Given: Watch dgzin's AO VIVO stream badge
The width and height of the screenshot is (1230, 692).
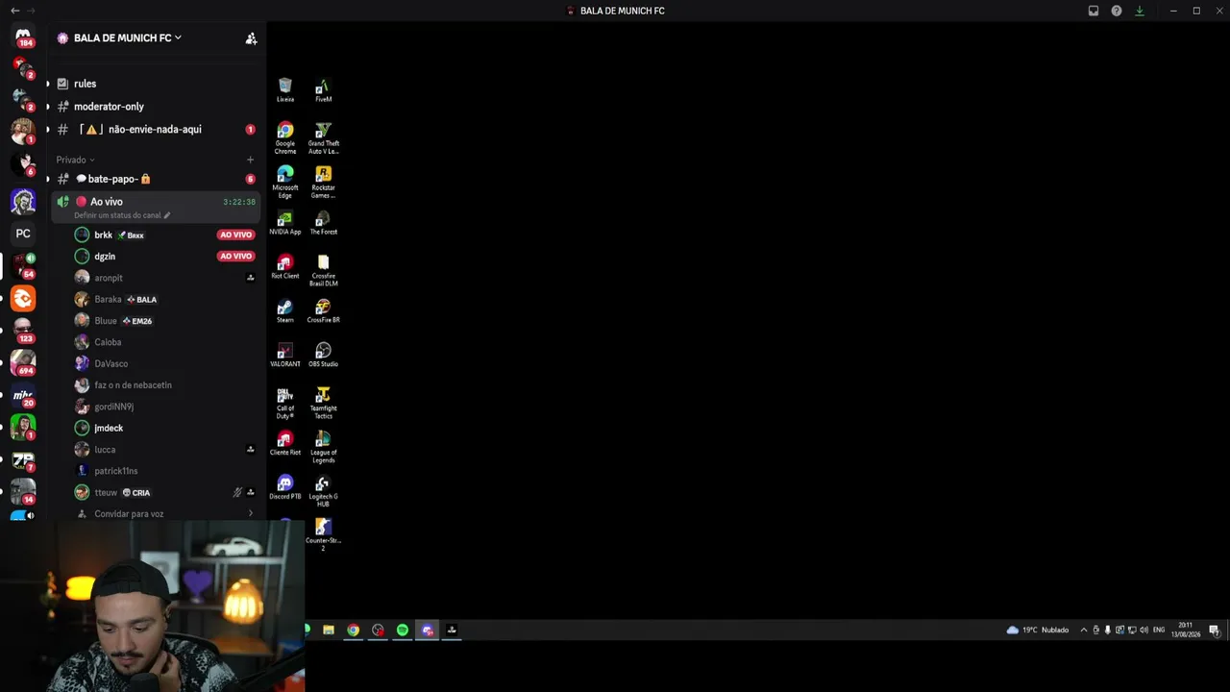Looking at the screenshot, I should [x=235, y=257].
